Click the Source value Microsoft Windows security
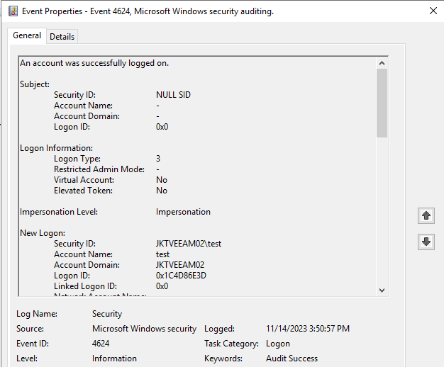The image size is (444, 367). click(x=144, y=329)
